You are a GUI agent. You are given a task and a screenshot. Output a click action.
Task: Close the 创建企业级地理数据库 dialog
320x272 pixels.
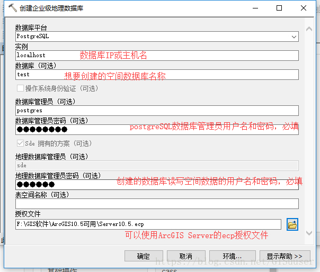click(x=304, y=8)
